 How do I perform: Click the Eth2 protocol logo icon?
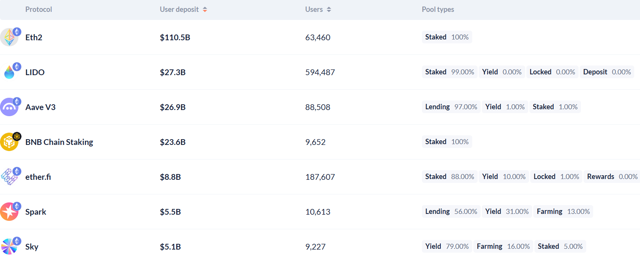(x=9, y=38)
